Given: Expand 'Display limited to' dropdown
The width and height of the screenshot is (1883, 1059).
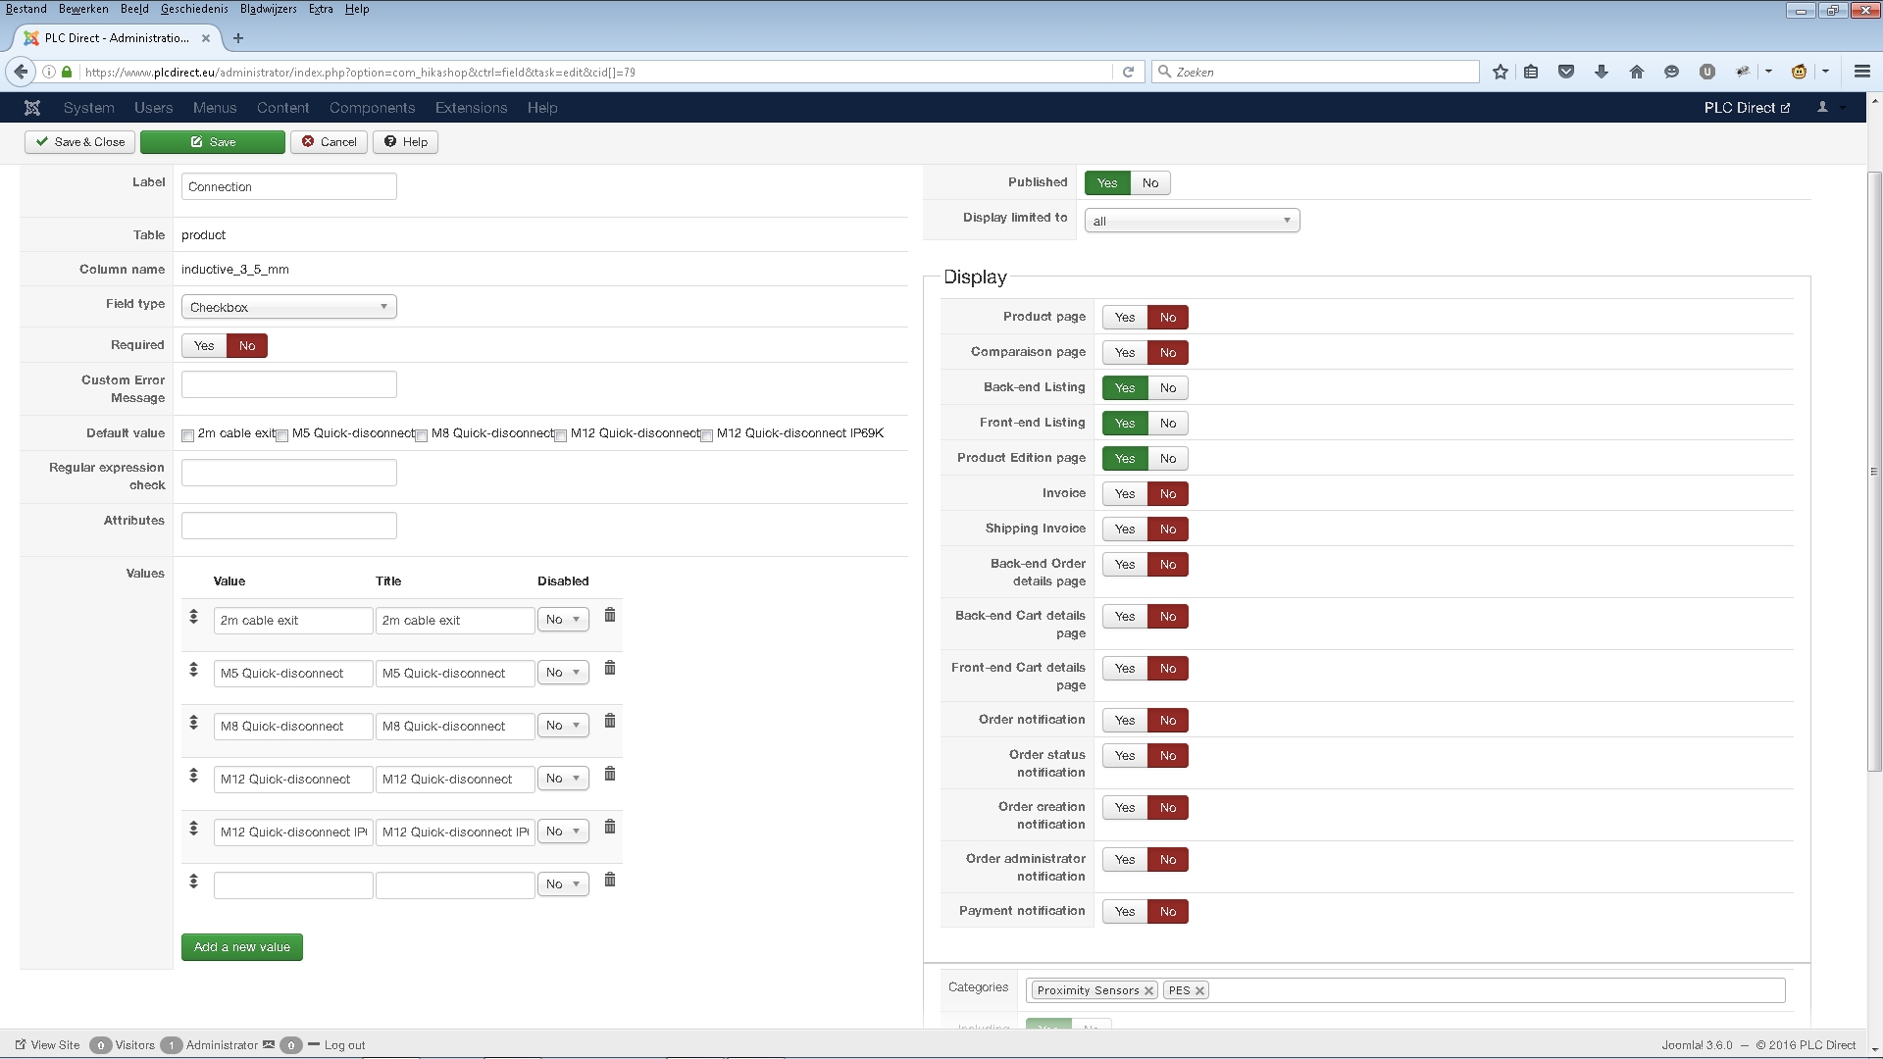Looking at the screenshot, I should pos(1192,221).
